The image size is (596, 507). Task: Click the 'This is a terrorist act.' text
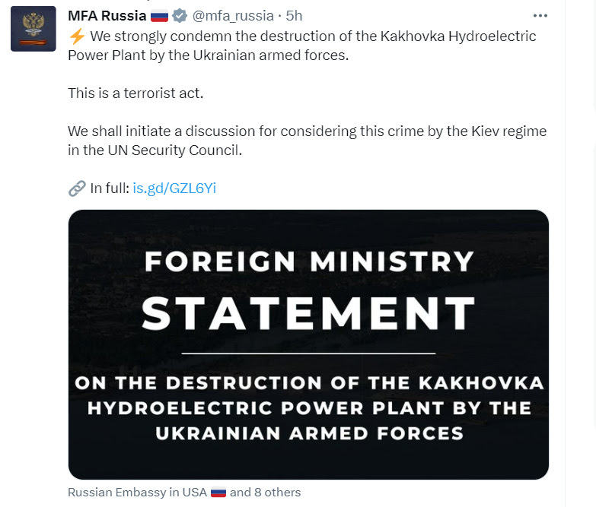[135, 93]
